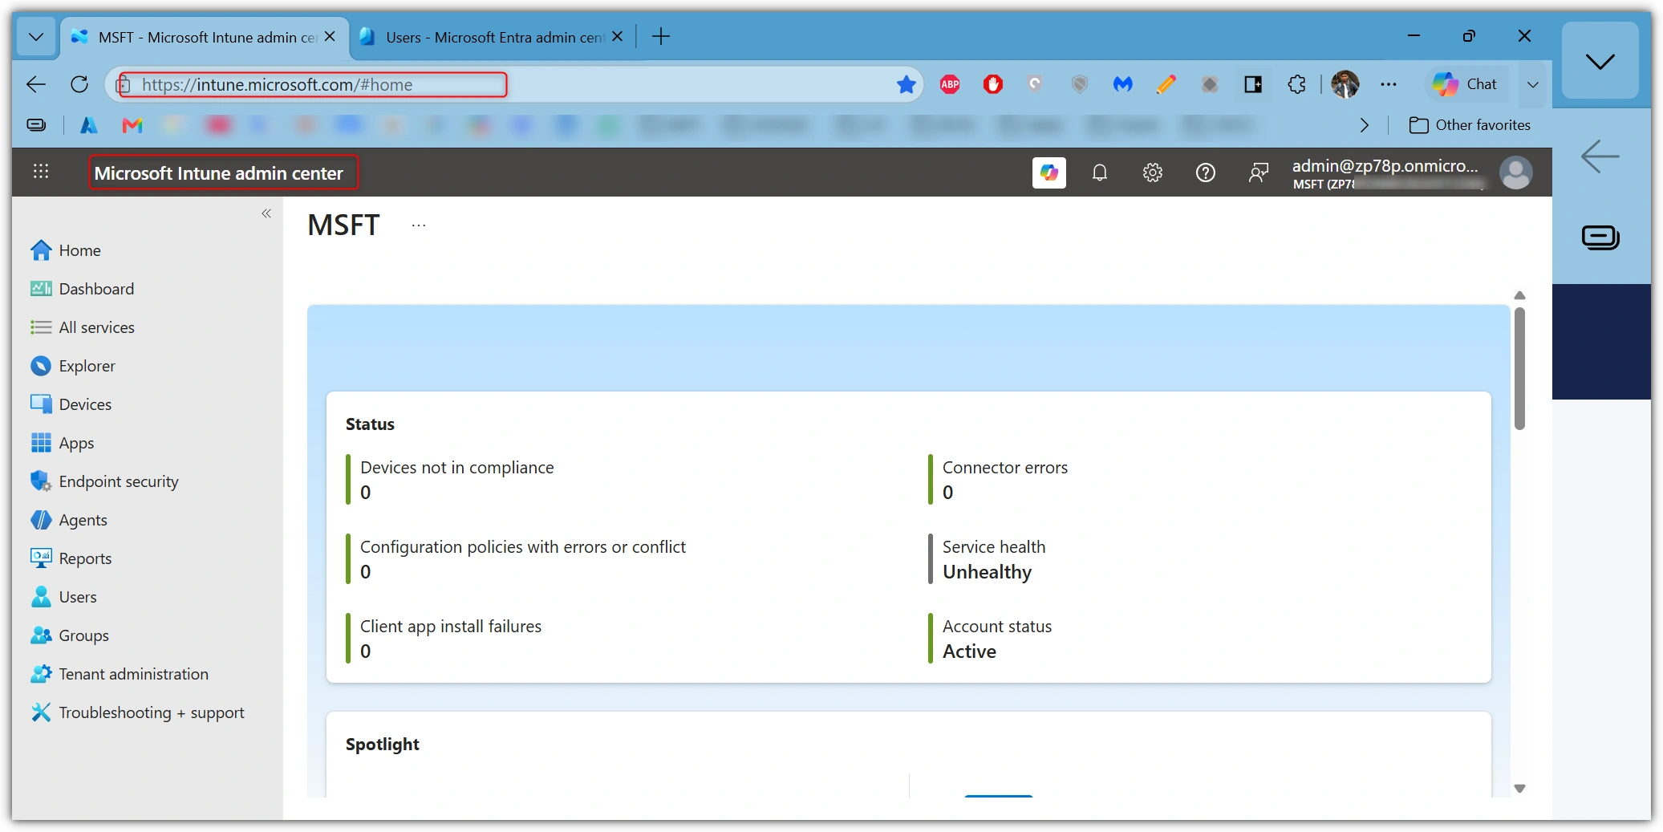Open Dashboard in the sidebar
Viewport: 1663px width, 832px height.
pos(82,289)
